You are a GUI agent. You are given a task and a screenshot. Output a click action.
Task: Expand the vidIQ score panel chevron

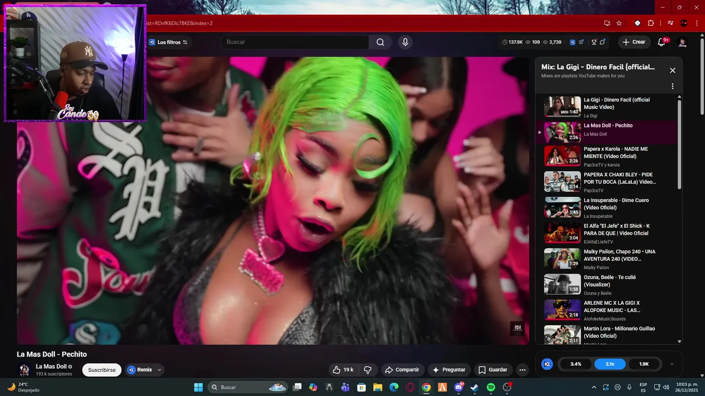(x=671, y=364)
